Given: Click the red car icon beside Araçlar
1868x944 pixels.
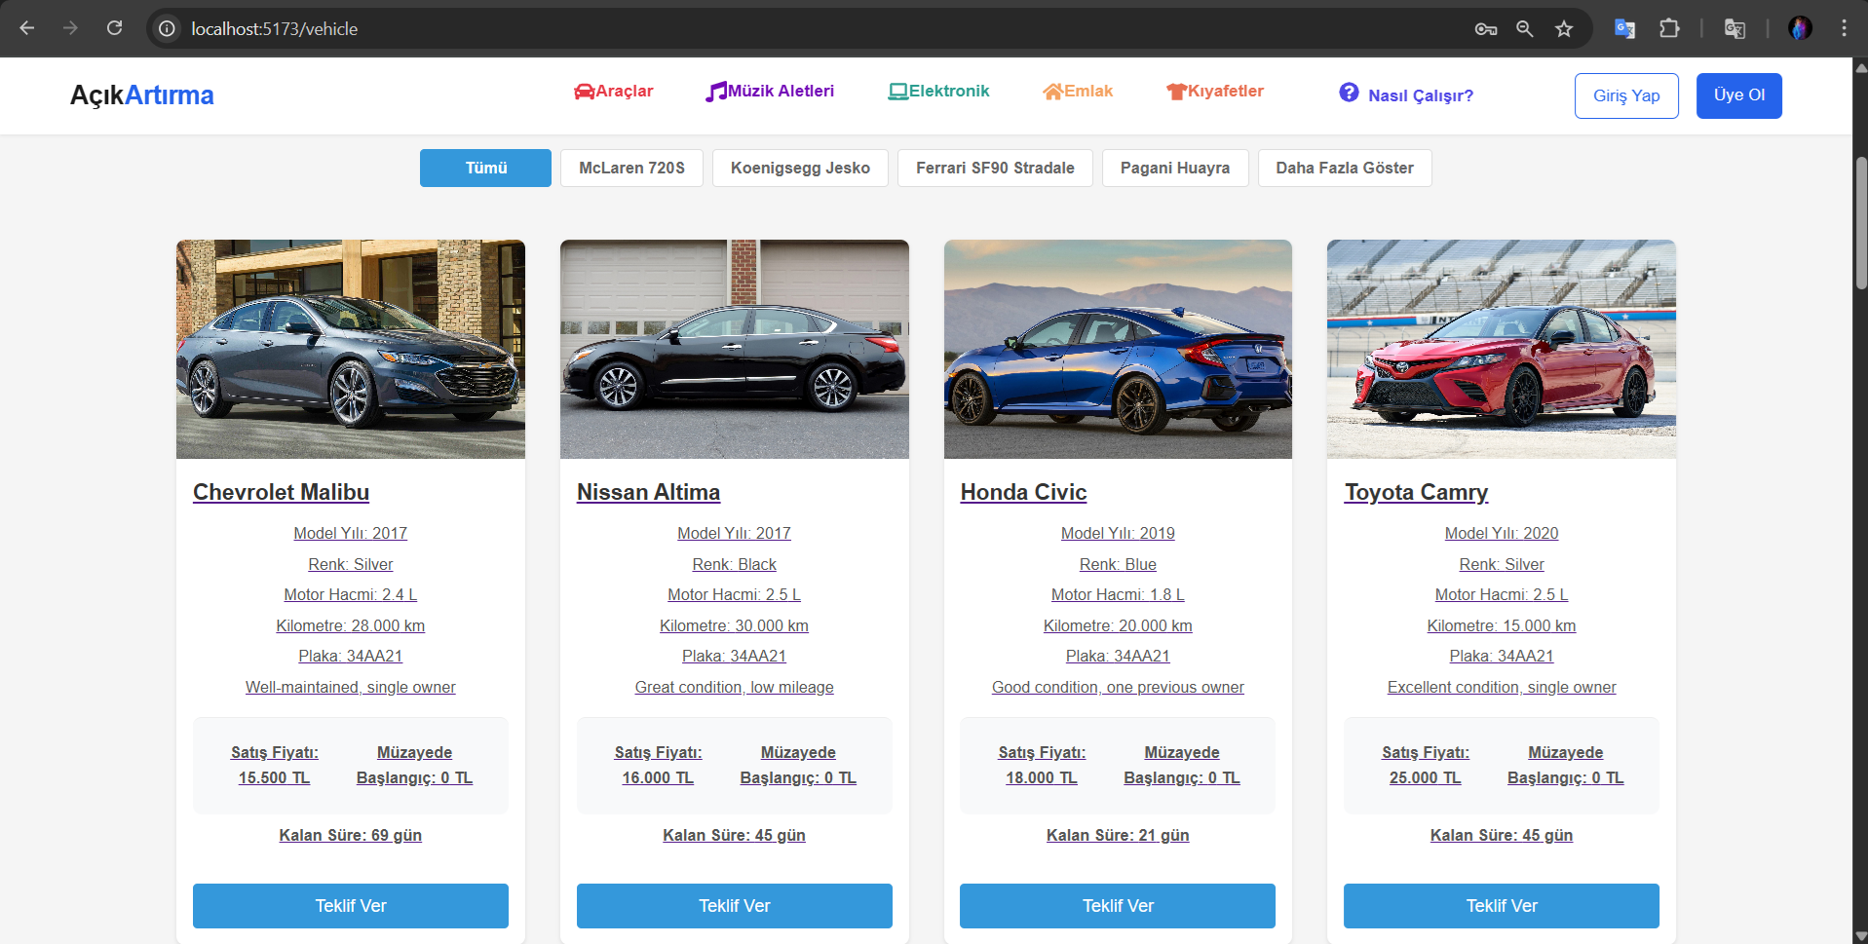Looking at the screenshot, I should pyautogui.click(x=584, y=92).
